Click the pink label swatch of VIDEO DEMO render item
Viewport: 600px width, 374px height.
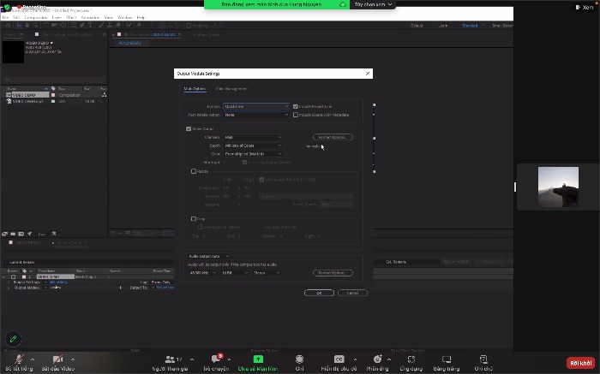pyautogui.click(x=24, y=276)
